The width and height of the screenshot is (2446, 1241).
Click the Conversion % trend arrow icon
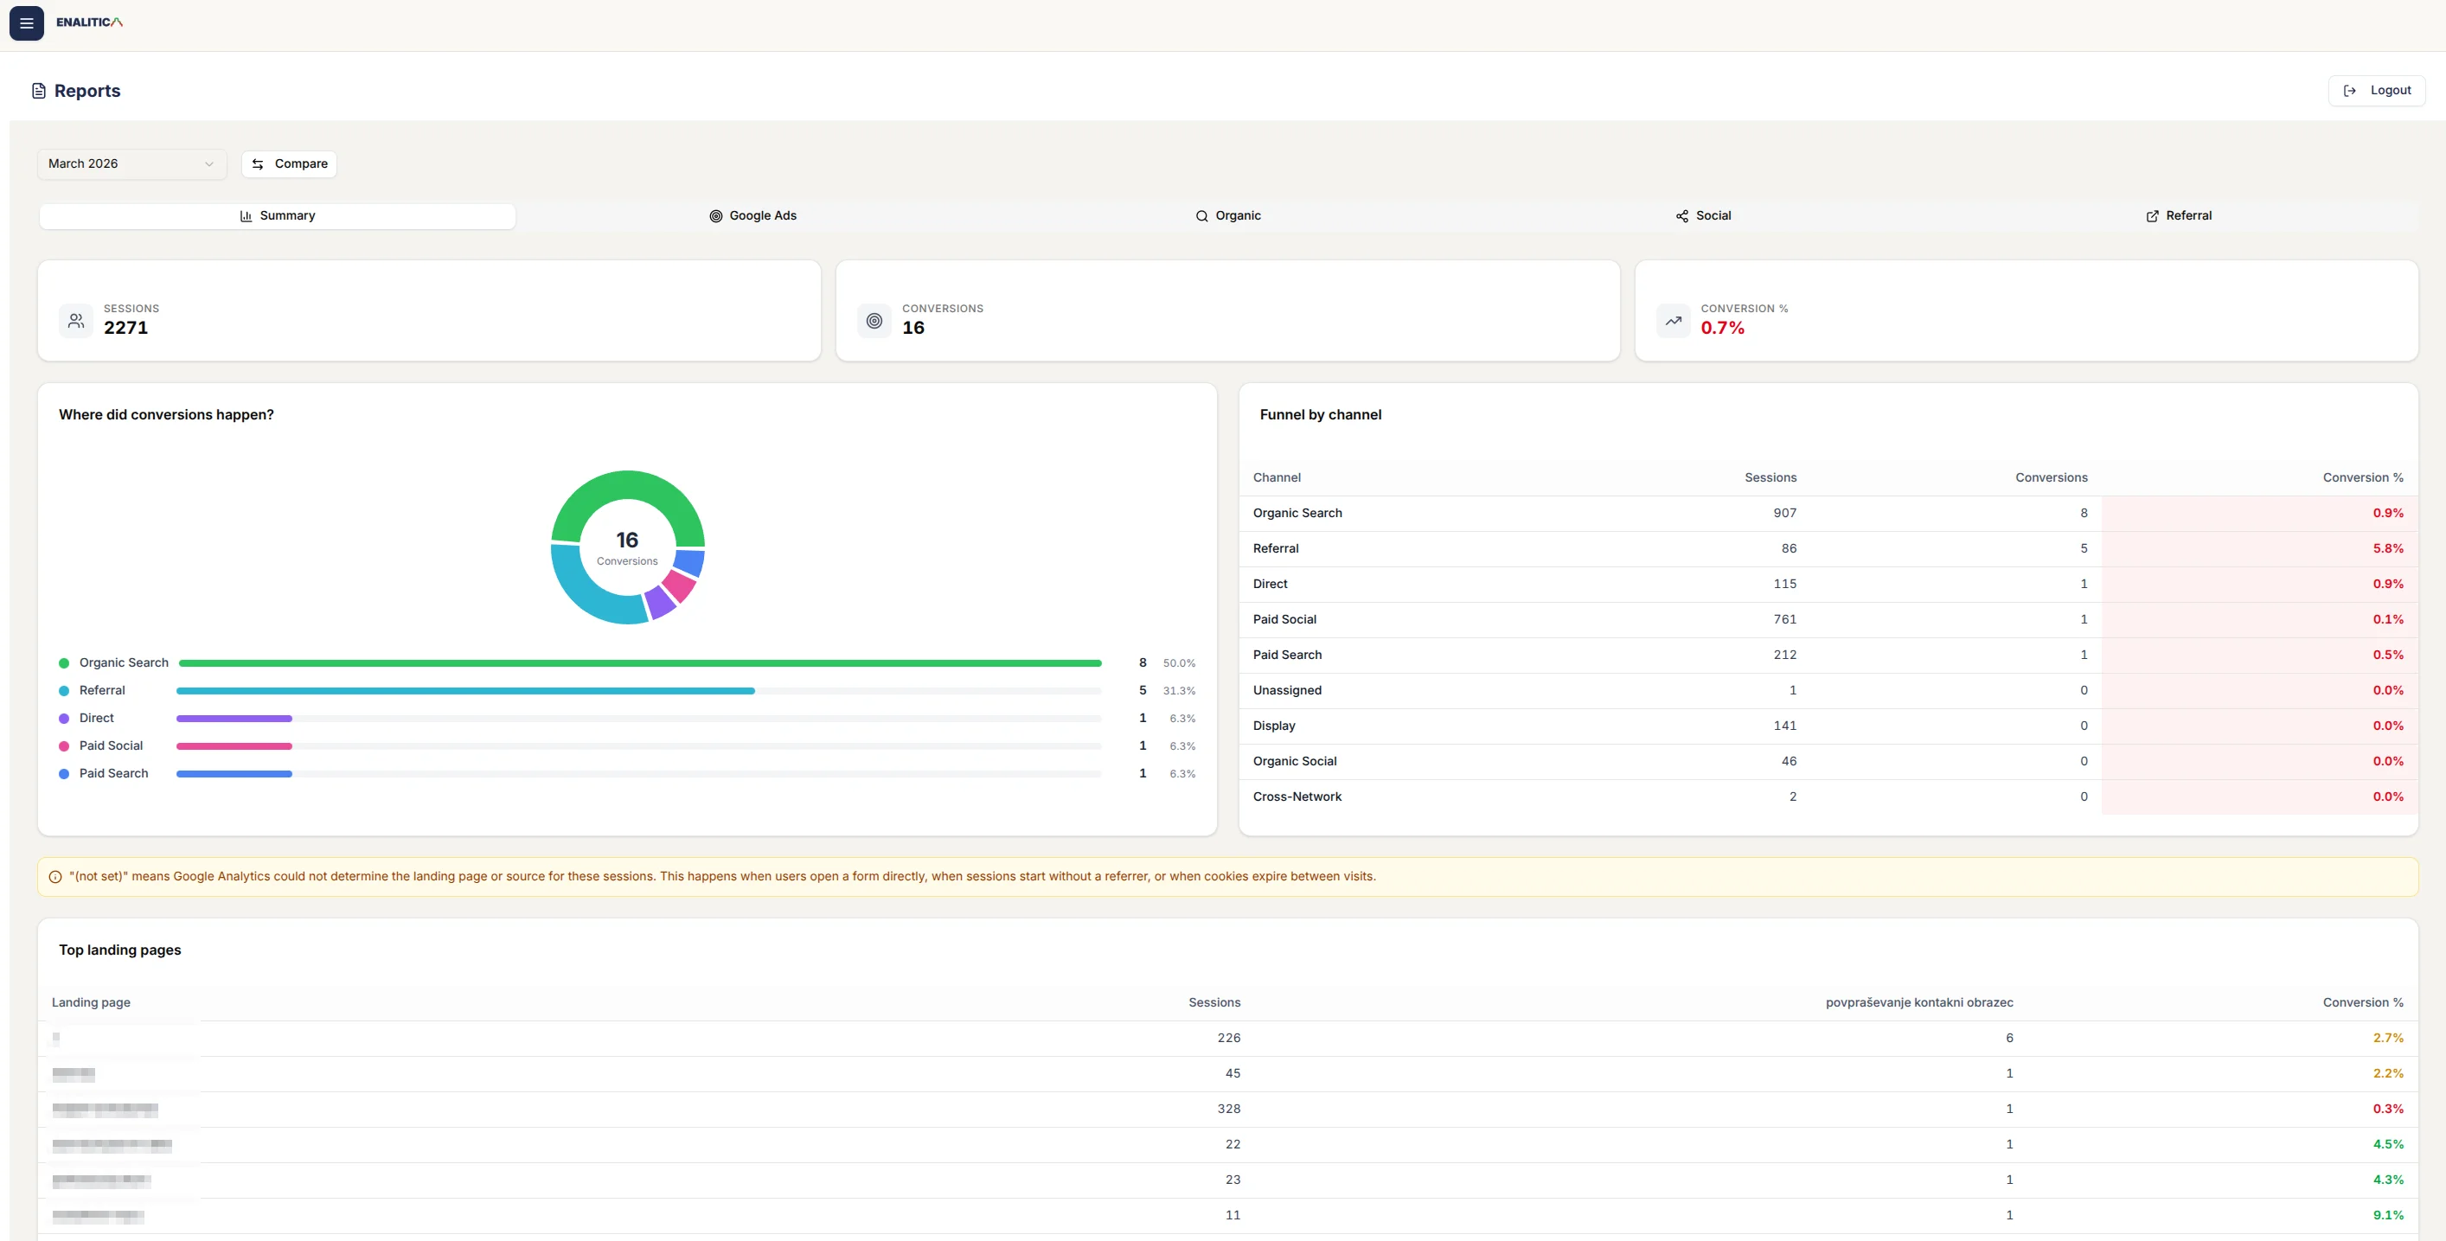[x=1674, y=320]
